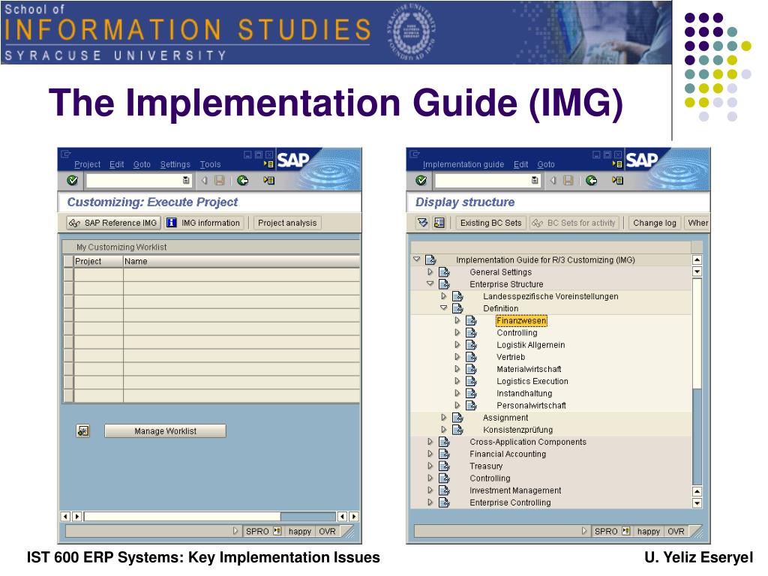Click session icon in right status bar

(626, 531)
